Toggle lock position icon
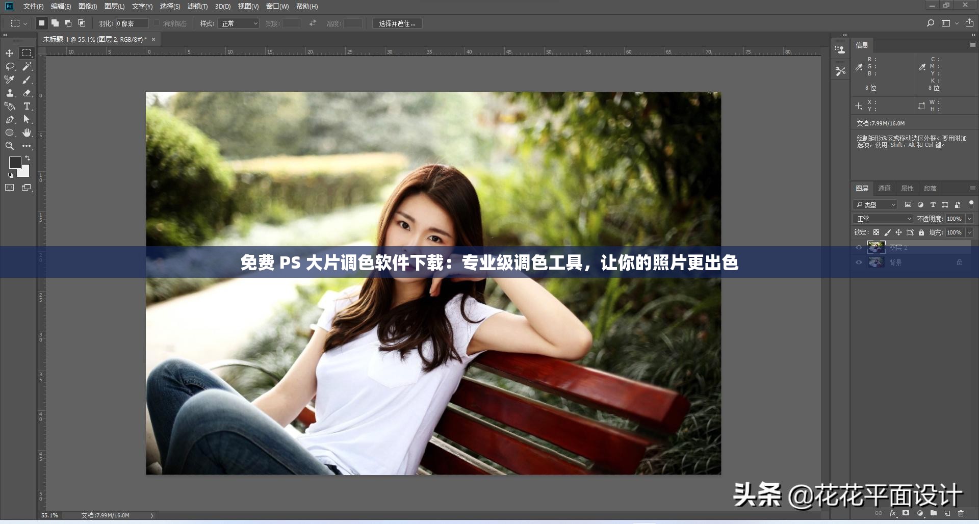The width and height of the screenshot is (979, 524). [898, 232]
